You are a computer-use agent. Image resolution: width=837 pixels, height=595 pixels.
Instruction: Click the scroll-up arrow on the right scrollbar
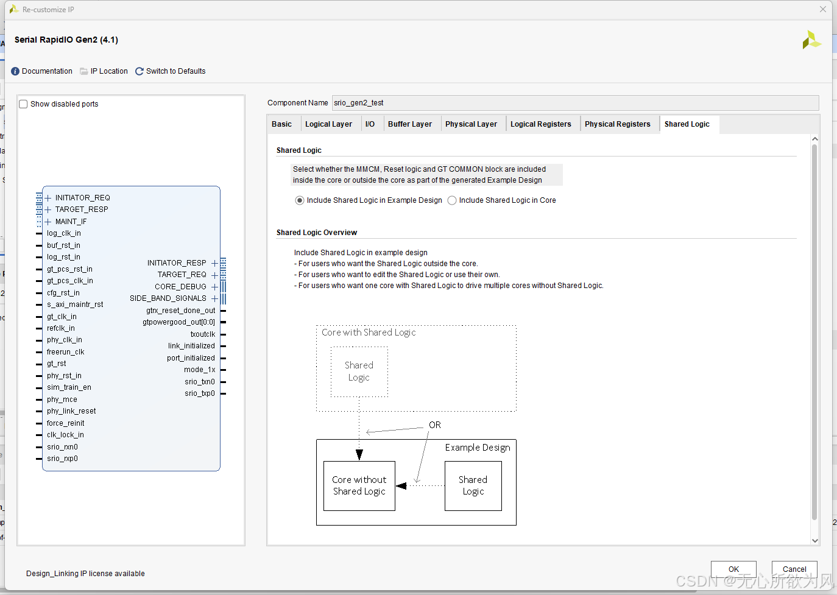(x=815, y=138)
